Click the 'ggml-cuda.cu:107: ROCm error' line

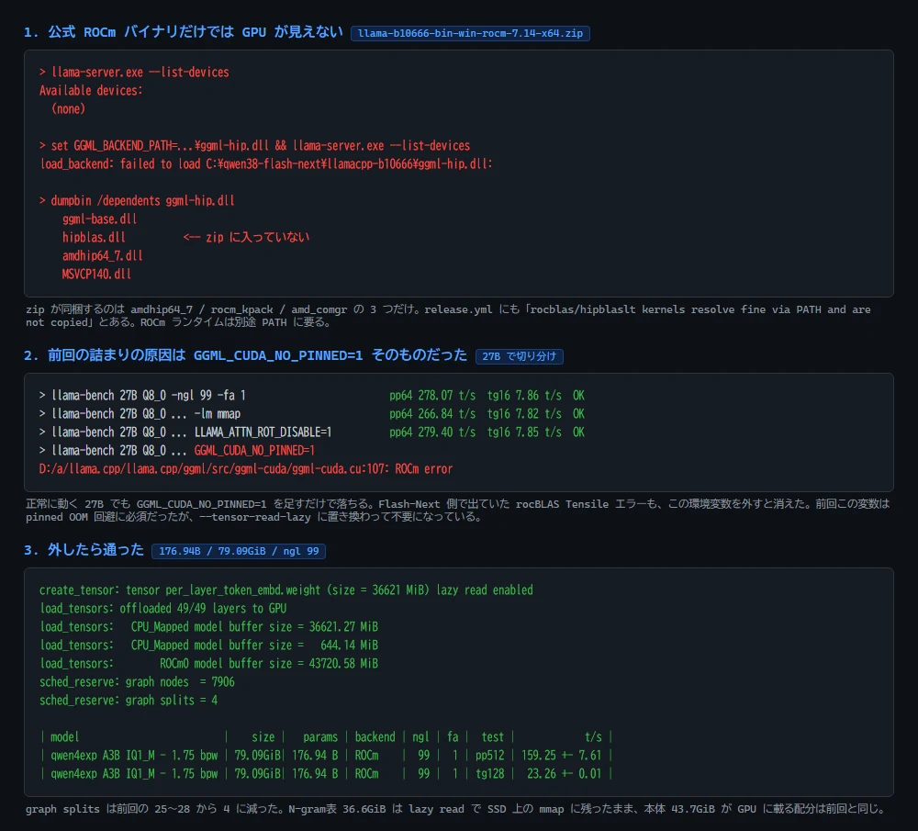pyautogui.click(x=246, y=469)
